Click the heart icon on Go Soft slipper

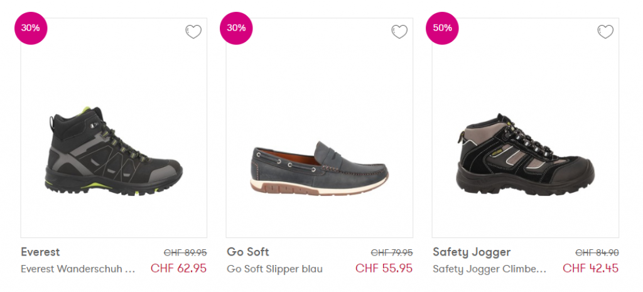(x=399, y=31)
